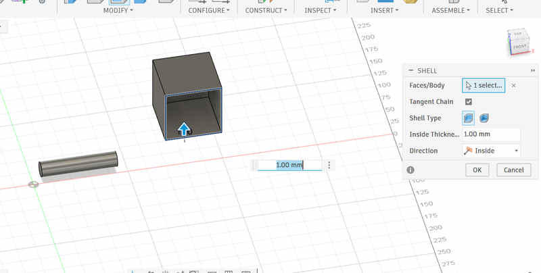Open the three-dots menu beside the value field

click(x=329, y=166)
